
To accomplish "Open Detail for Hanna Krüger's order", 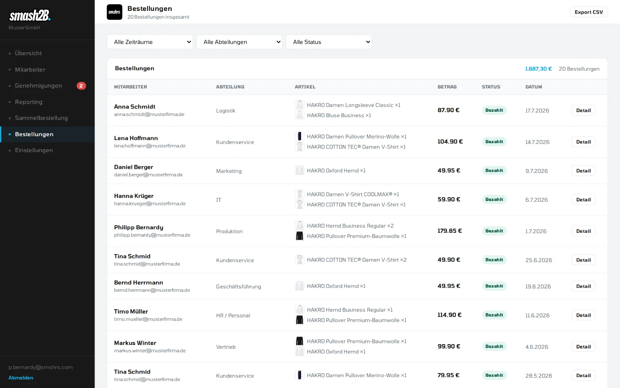I will pyautogui.click(x=583, y=199).
